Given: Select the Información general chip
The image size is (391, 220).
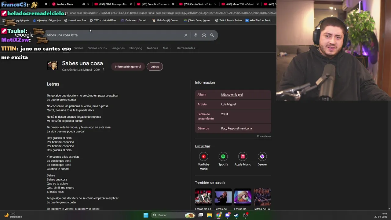Looking at the screenshot, I should (128, 67).
